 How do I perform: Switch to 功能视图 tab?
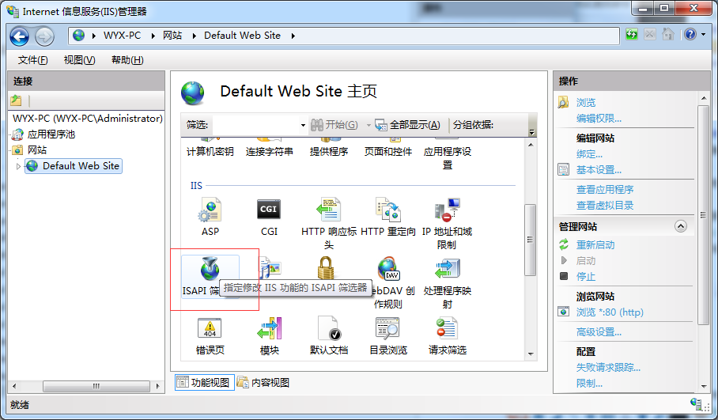205,383
